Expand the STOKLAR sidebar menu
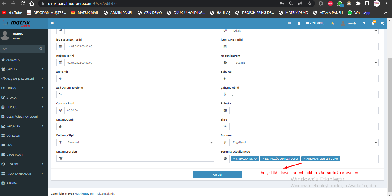 coord(23,98)
